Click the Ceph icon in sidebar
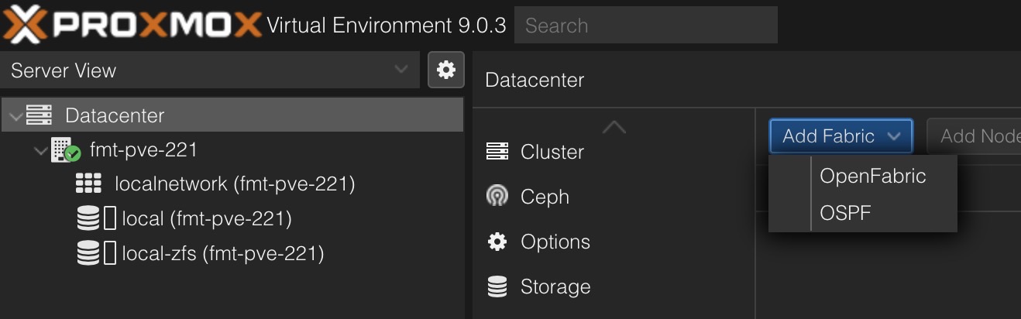 [x=497, y=197]
